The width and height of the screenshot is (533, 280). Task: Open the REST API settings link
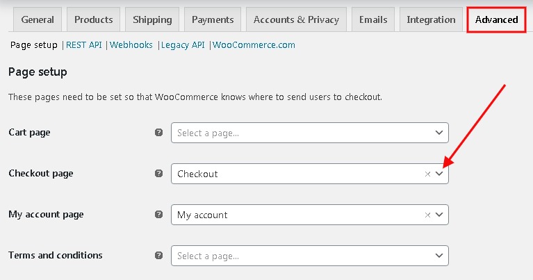click(x=84, y=45)
